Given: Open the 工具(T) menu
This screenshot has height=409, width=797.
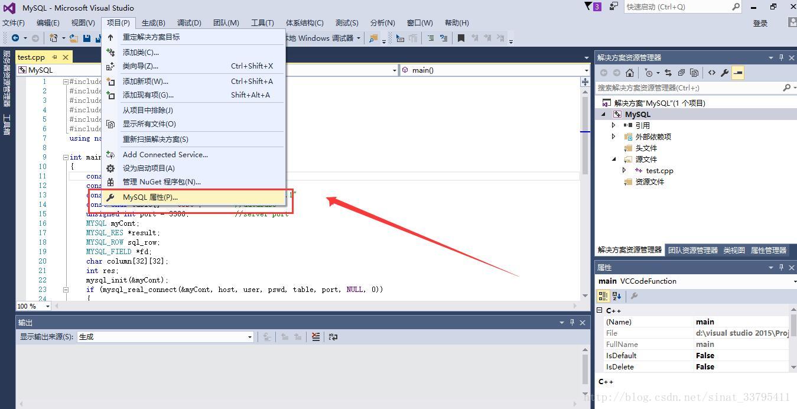Looking at the screenshot, I should click(x=262, y=23).
